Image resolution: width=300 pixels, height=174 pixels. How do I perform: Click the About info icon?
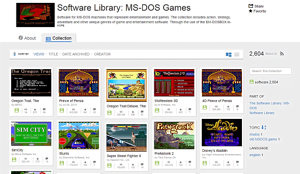[21, 38]
